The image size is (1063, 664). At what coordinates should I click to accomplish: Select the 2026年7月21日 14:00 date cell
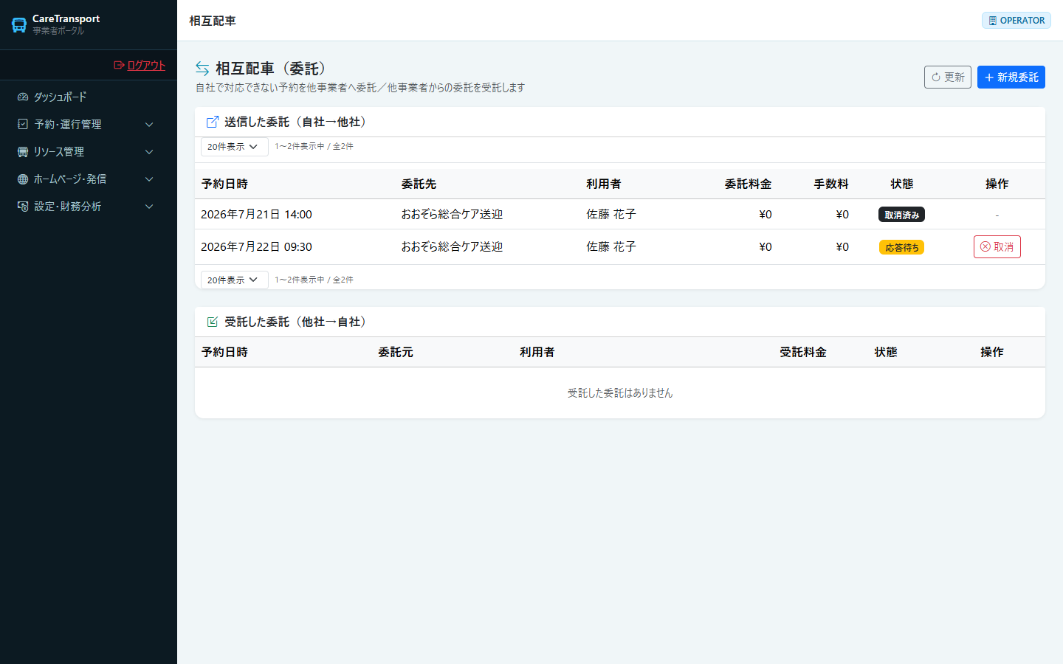[x=256, y=214]
